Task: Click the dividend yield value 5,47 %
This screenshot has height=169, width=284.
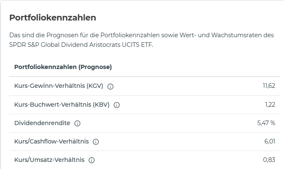Action: click(266, 123)
